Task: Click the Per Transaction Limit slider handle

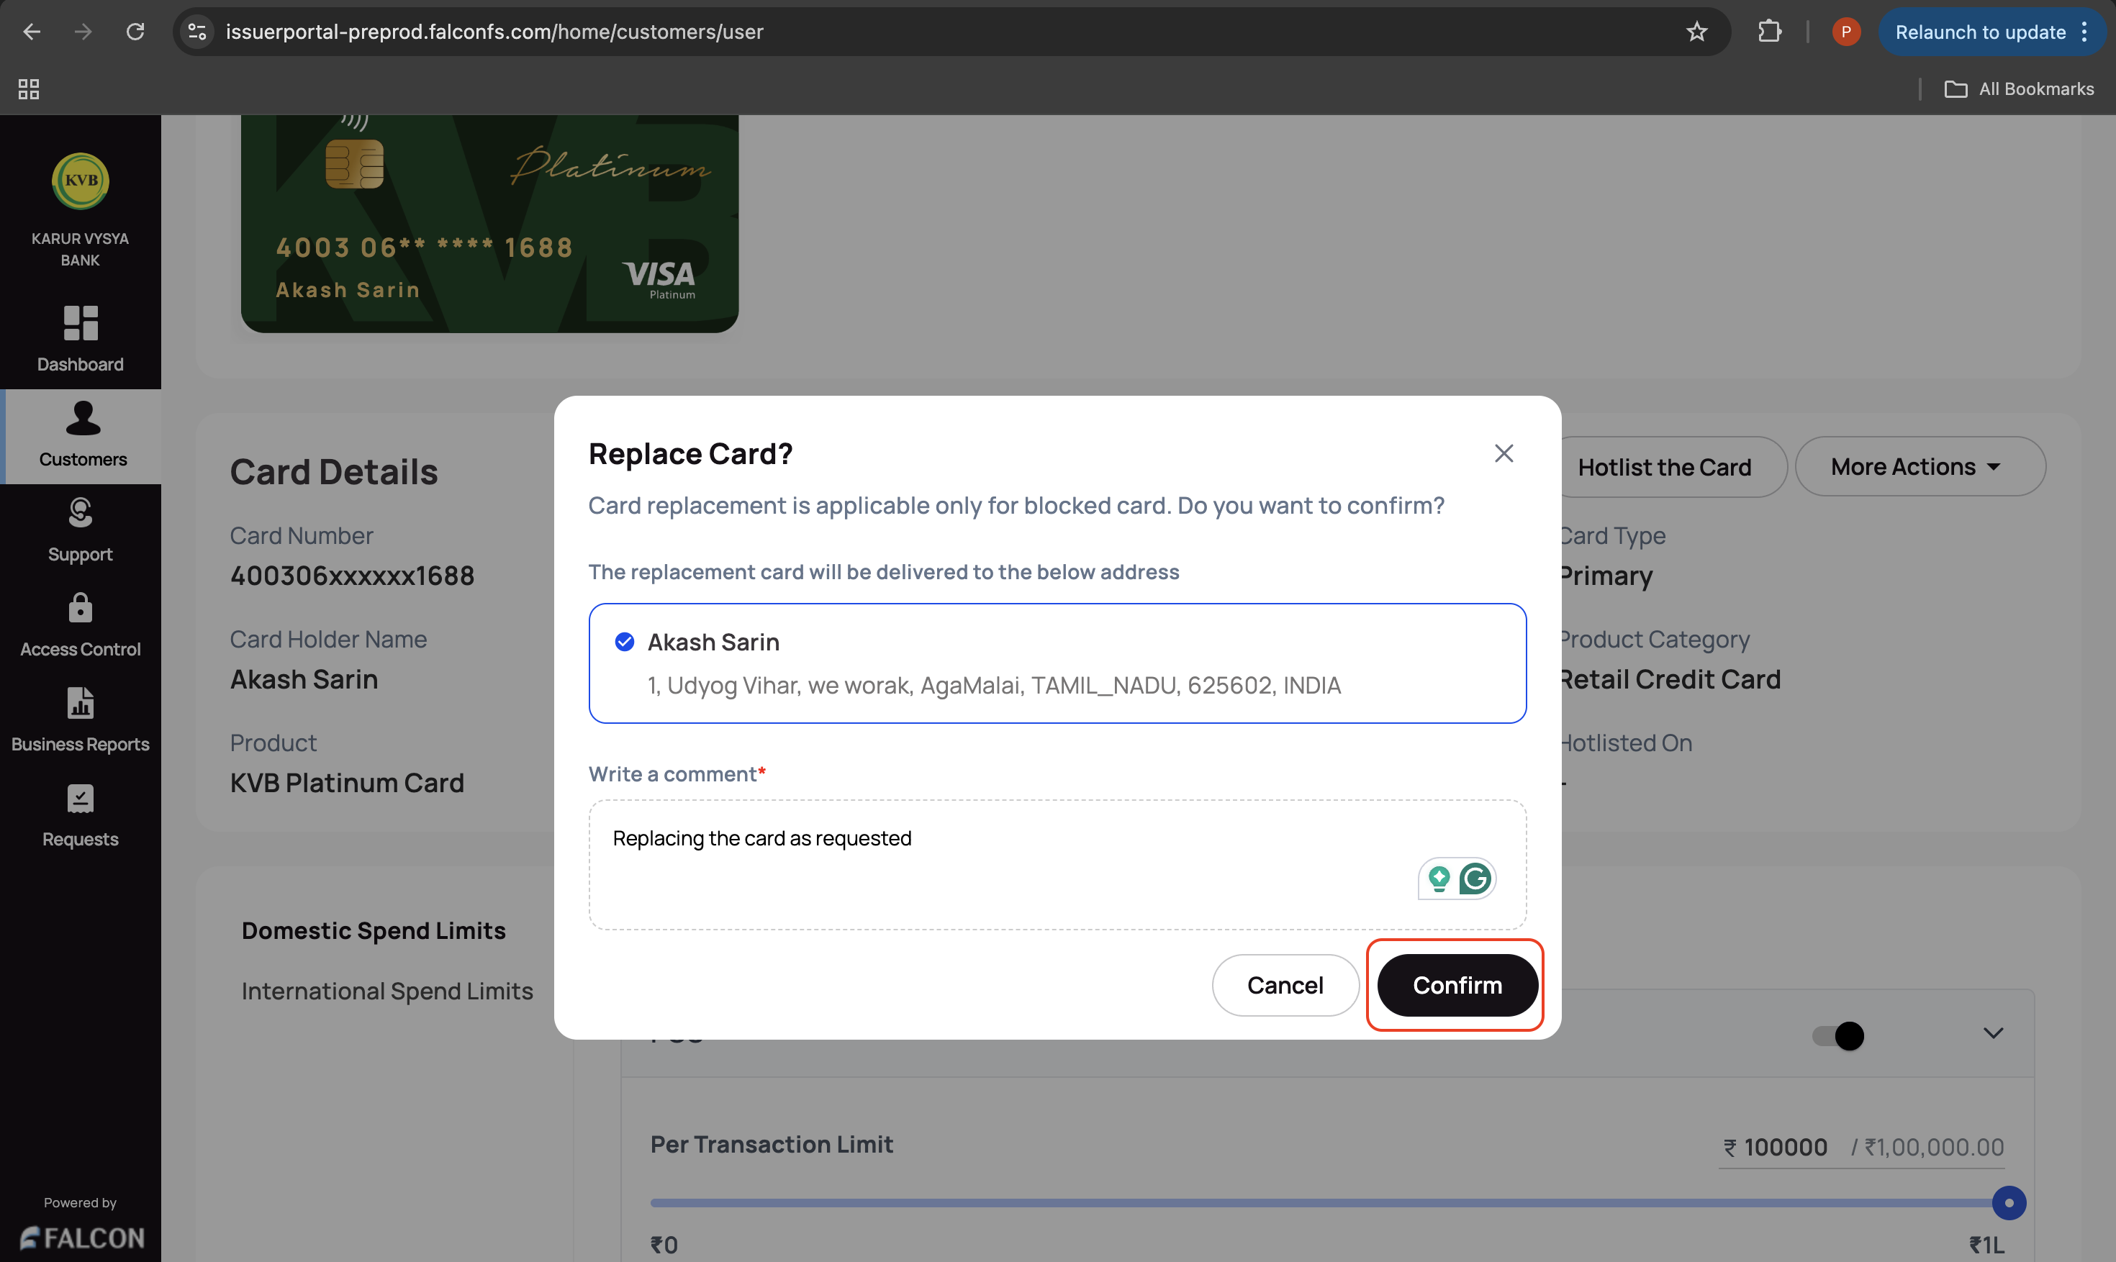Action: click(2009, 1202)
